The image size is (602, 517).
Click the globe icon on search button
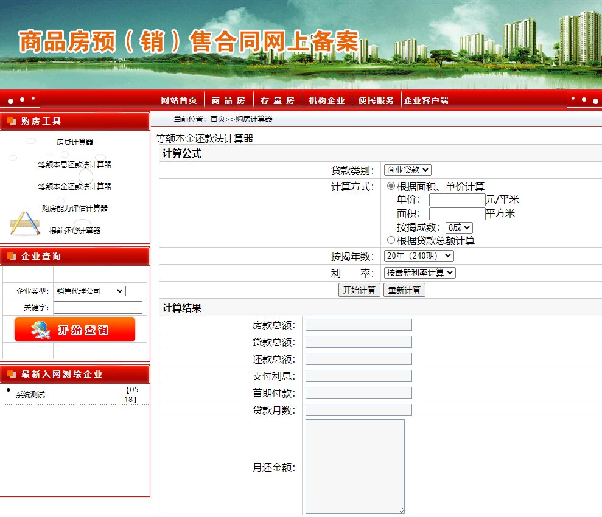41,330
